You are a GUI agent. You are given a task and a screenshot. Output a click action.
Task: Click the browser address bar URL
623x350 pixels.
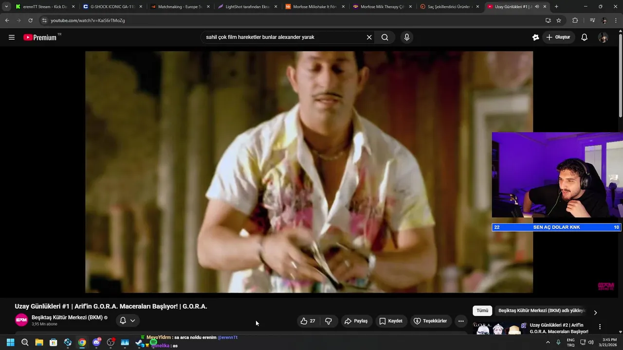(x=88, y=20)
